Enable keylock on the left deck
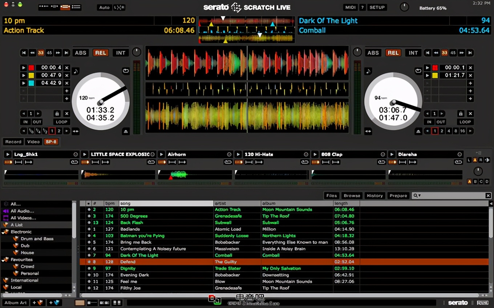494x308 pixels. [x=76, y=71]
